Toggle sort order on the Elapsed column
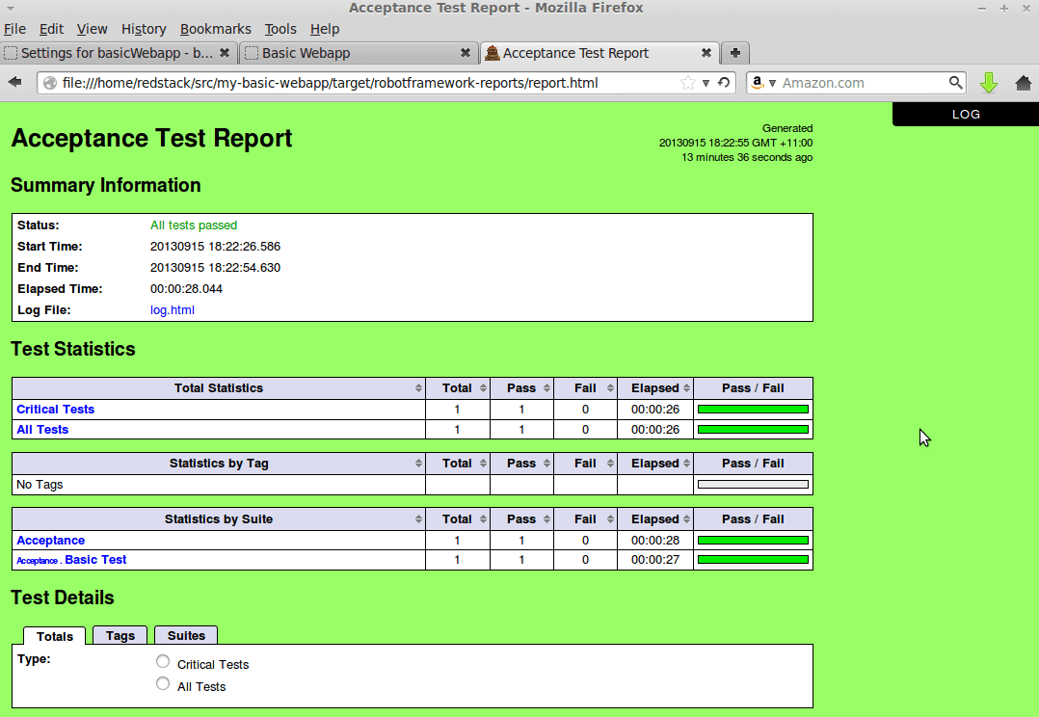This screenshot has width=1039, height=717. pos(656,387)
